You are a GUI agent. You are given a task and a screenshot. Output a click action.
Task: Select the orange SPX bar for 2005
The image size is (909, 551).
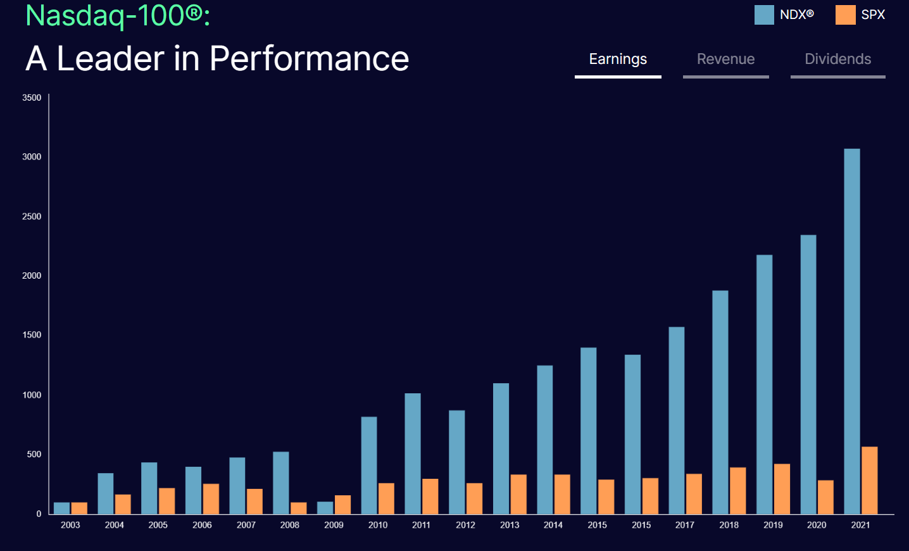[167, 501]
